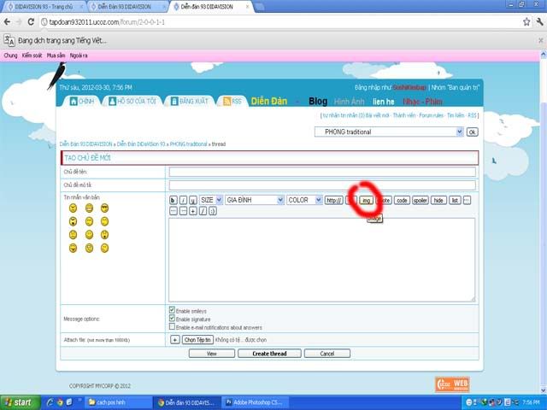This screenshot has height=410, width=547.
Task: Open the Ngoài ra menu in the pink bar
Action: 79,56
